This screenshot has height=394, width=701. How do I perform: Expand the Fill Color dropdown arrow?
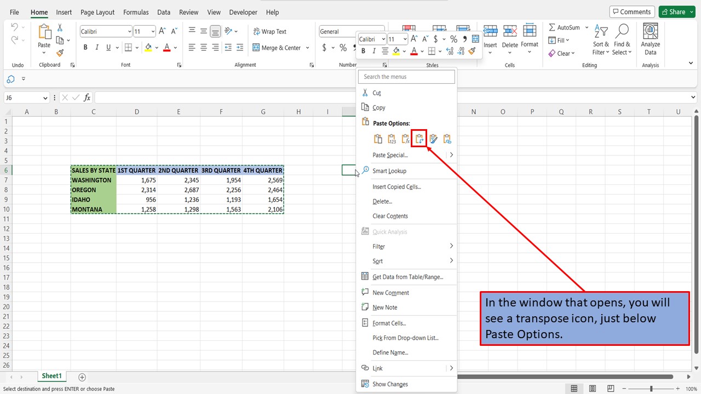pyautogui.click(x=158, y=48)
